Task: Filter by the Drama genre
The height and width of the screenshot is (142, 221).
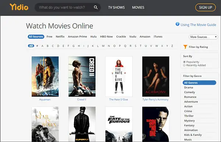Action: pos(189,87)
